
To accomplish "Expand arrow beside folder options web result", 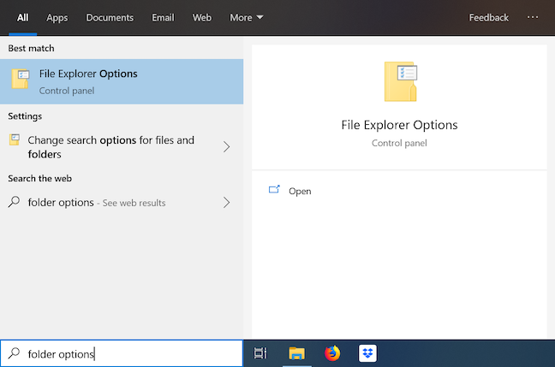I will coord(226,203).
